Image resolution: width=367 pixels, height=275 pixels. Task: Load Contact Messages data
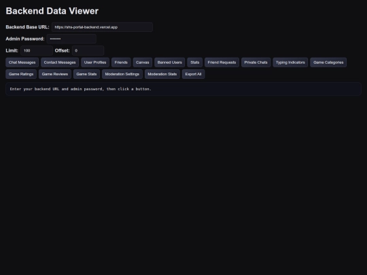[60, 62]
